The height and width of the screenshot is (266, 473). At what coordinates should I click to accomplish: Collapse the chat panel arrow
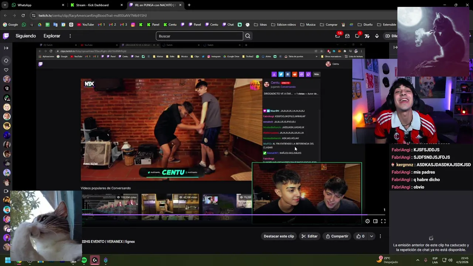[x=395, y=47]
